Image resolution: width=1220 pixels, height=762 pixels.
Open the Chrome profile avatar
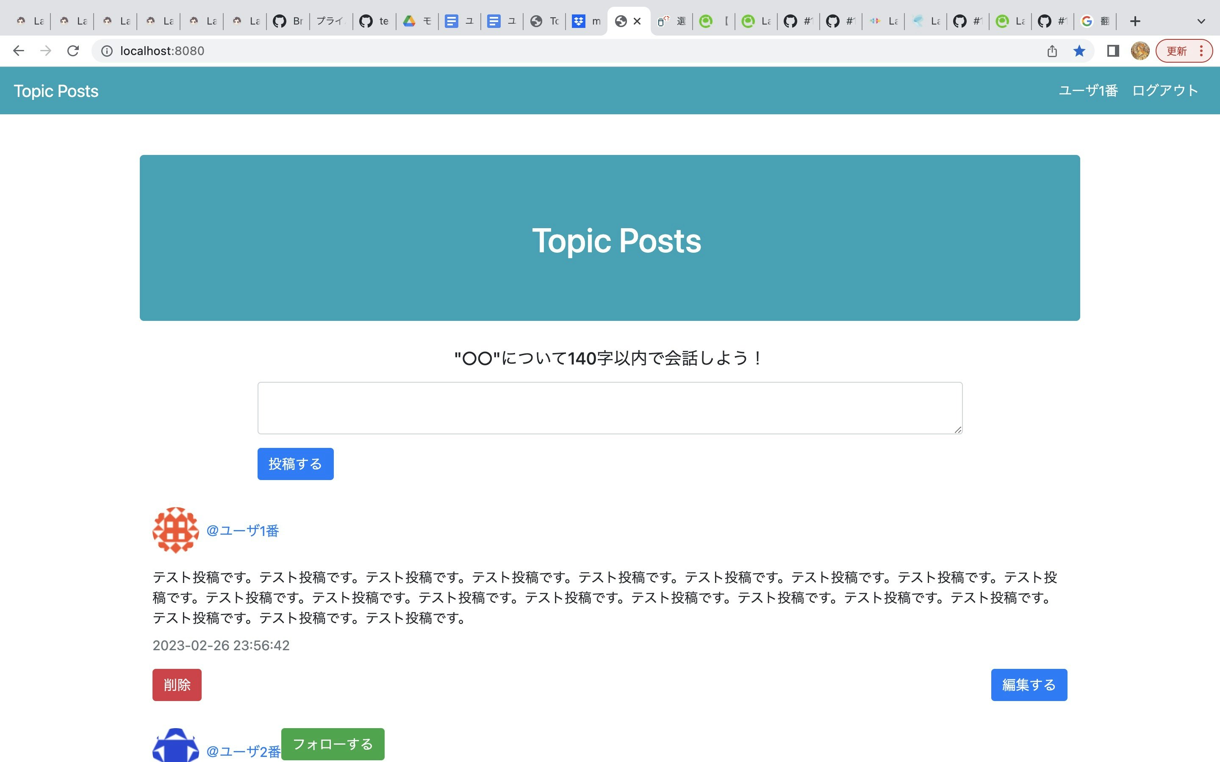pos(1141,50)
